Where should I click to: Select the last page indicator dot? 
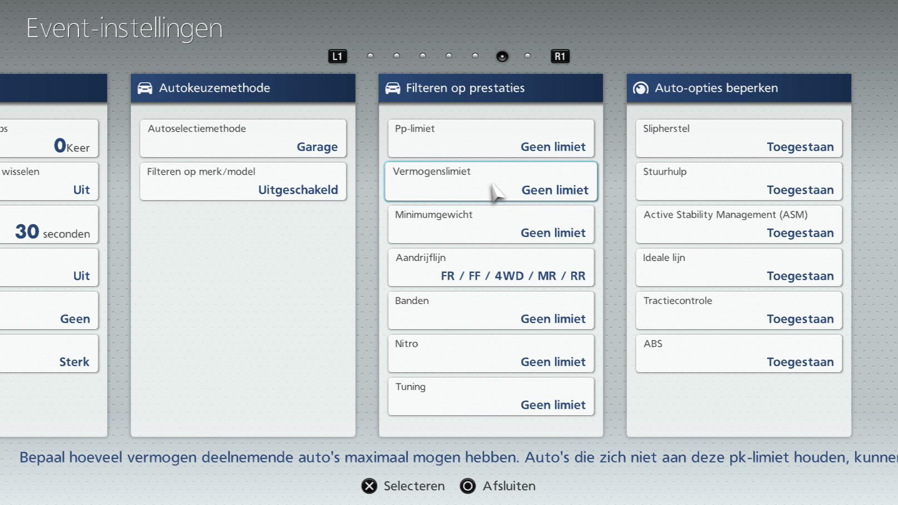(x=528, y=56)
